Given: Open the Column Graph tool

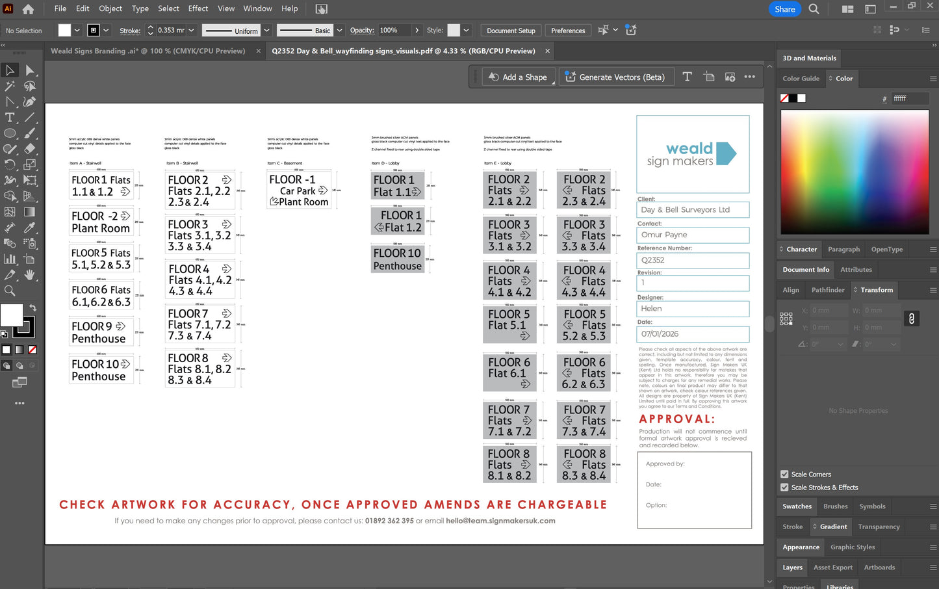Looking at the screenshot, I should [x=9, y=258].
